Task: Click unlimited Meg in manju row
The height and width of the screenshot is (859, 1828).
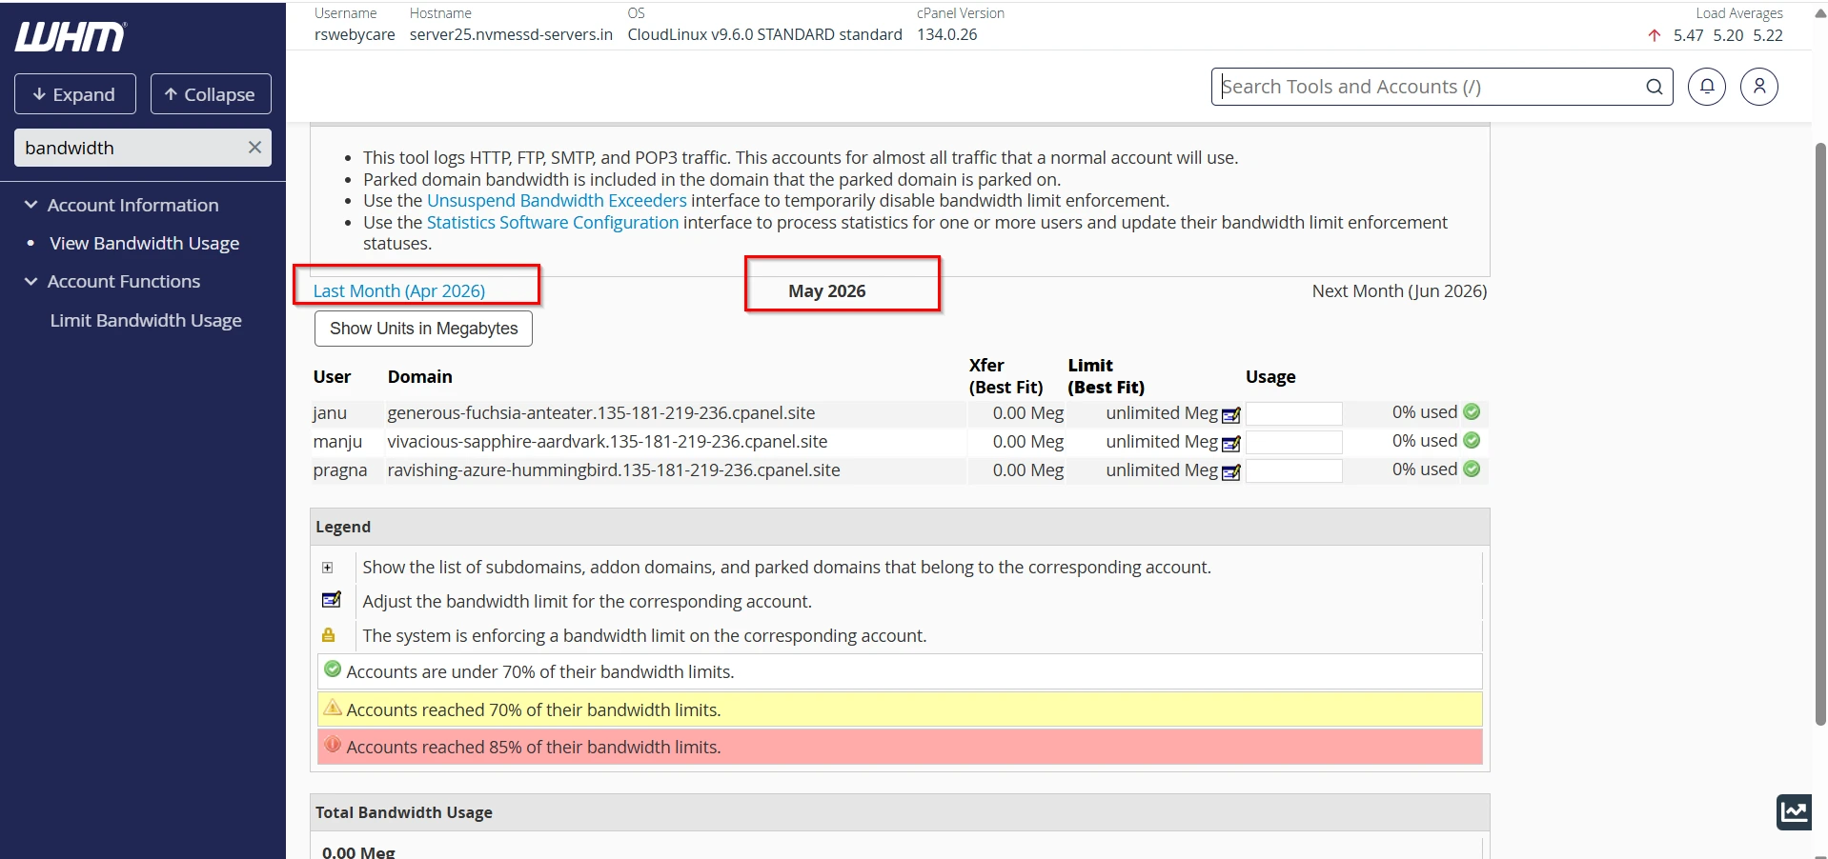Action: pos(1162,441)
